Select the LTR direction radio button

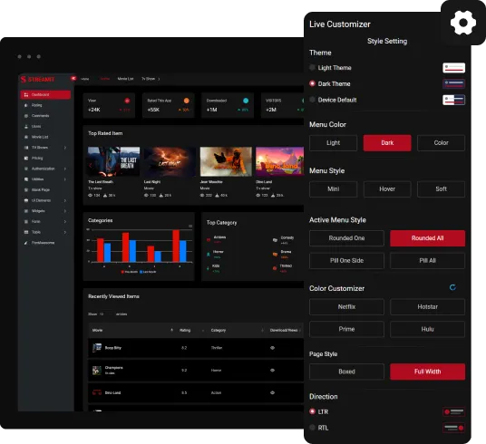tap(312, 411)
